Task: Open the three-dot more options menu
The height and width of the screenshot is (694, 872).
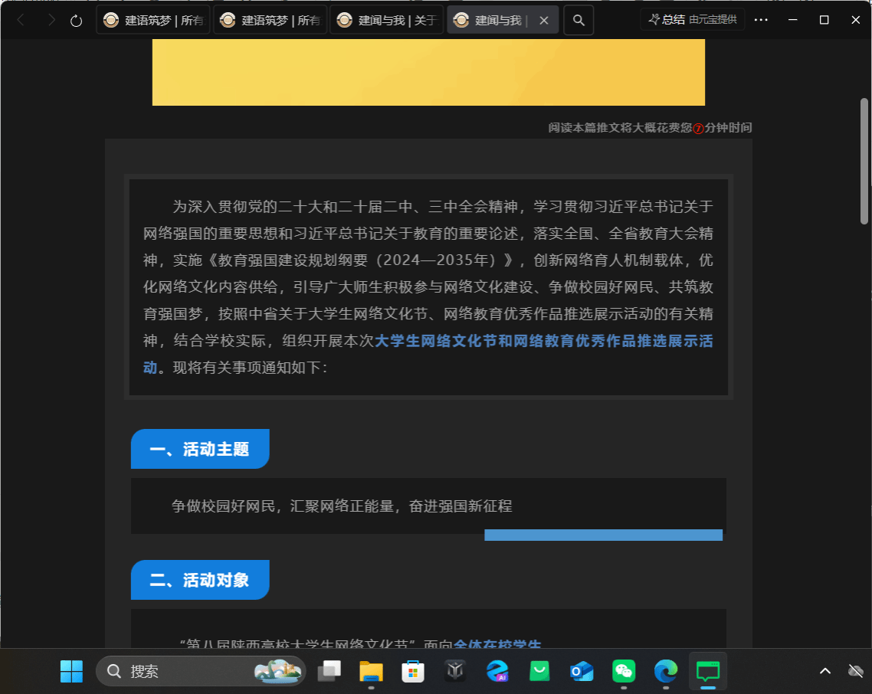Action: point(761,21)
